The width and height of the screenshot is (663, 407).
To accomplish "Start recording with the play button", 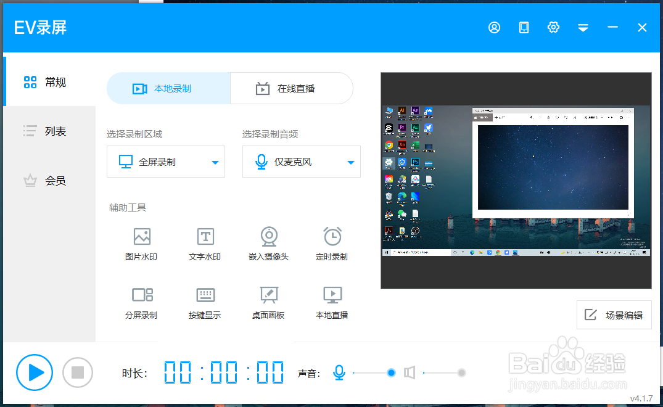I will click(35, 372).
